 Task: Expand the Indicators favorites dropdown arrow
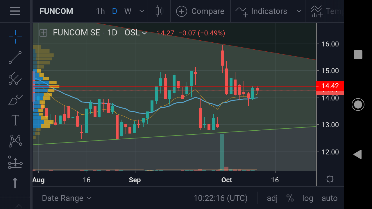click(x=299, y=11)
